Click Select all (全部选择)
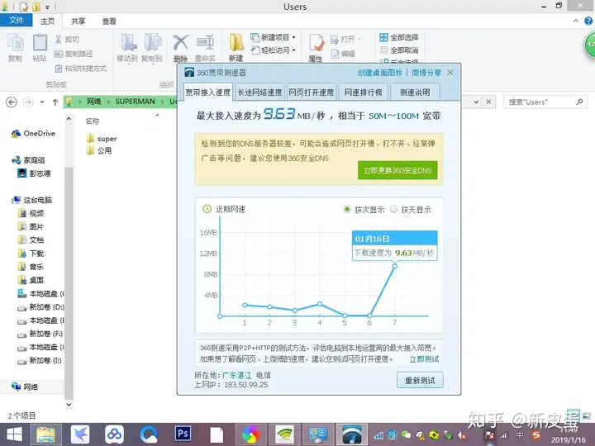The image size is (595, 446). (399, 37)
